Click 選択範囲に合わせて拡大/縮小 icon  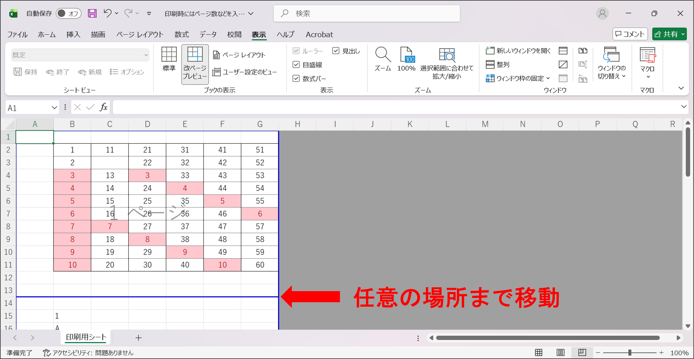pos(446,63)
